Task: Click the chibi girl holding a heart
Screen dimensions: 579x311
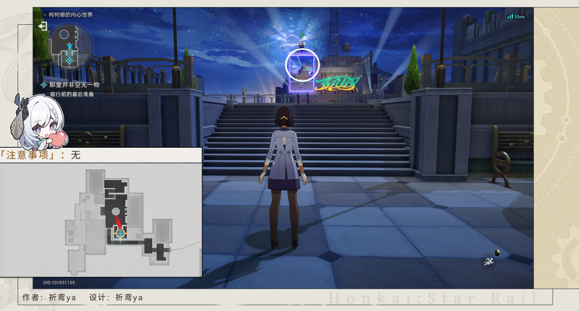Action: (x=33, y=121)
